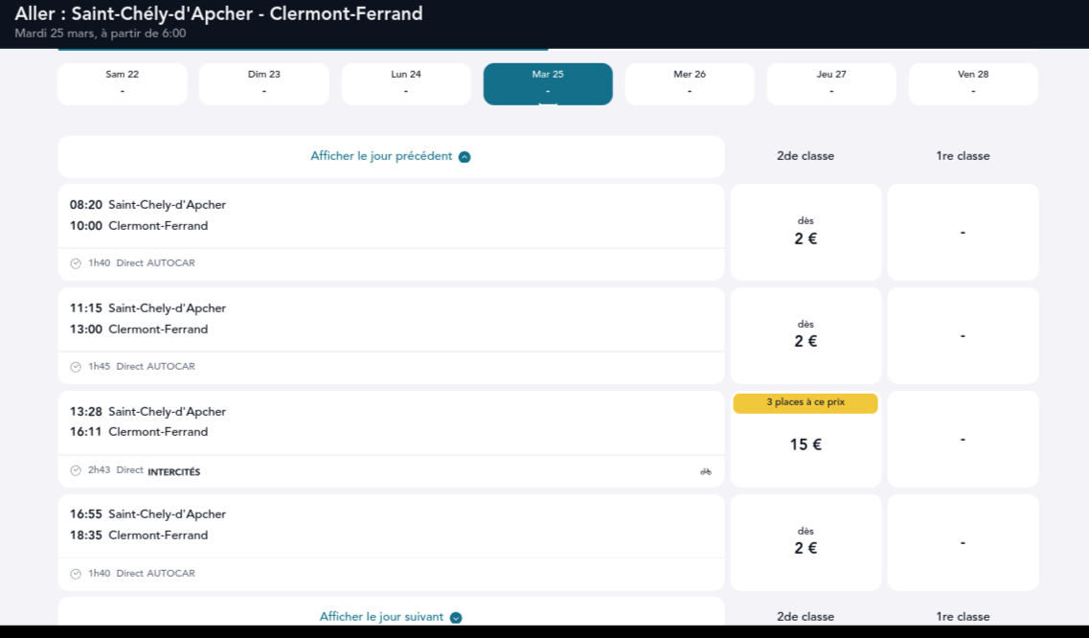This screenshot has height=638, width=1089.
Task: Choose the Mer 26 date tab
Action: 690,83
